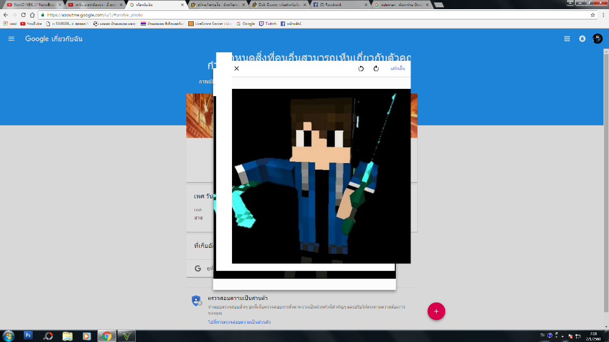Rotate the profile photo clockwise
This screenshot has height=342, width=609.
[376, 69]
